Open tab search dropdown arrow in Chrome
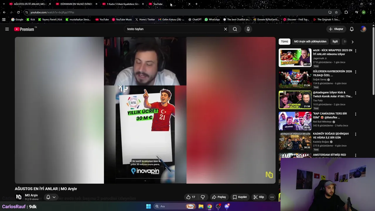 point(4,4)
